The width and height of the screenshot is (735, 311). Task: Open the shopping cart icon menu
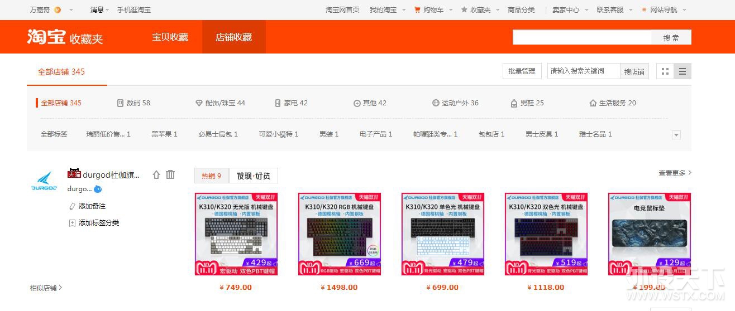[x=417, y=9]
